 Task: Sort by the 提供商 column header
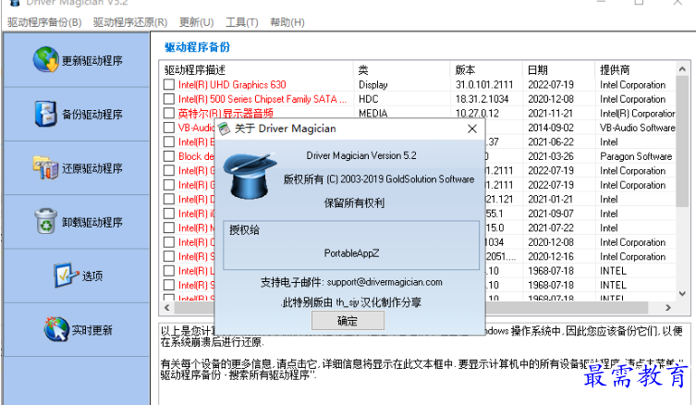click(635, 69)
